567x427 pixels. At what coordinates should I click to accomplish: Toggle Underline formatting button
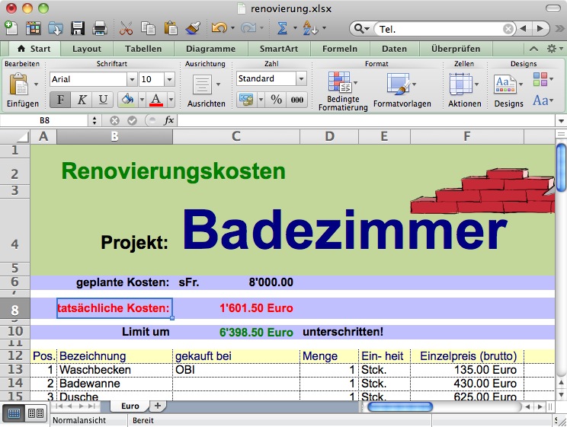[x=103, y=100]
